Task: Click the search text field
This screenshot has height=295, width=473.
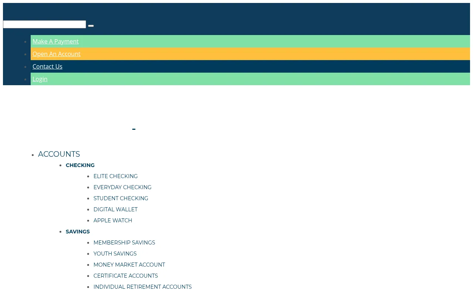Action: tap(44, 24)
